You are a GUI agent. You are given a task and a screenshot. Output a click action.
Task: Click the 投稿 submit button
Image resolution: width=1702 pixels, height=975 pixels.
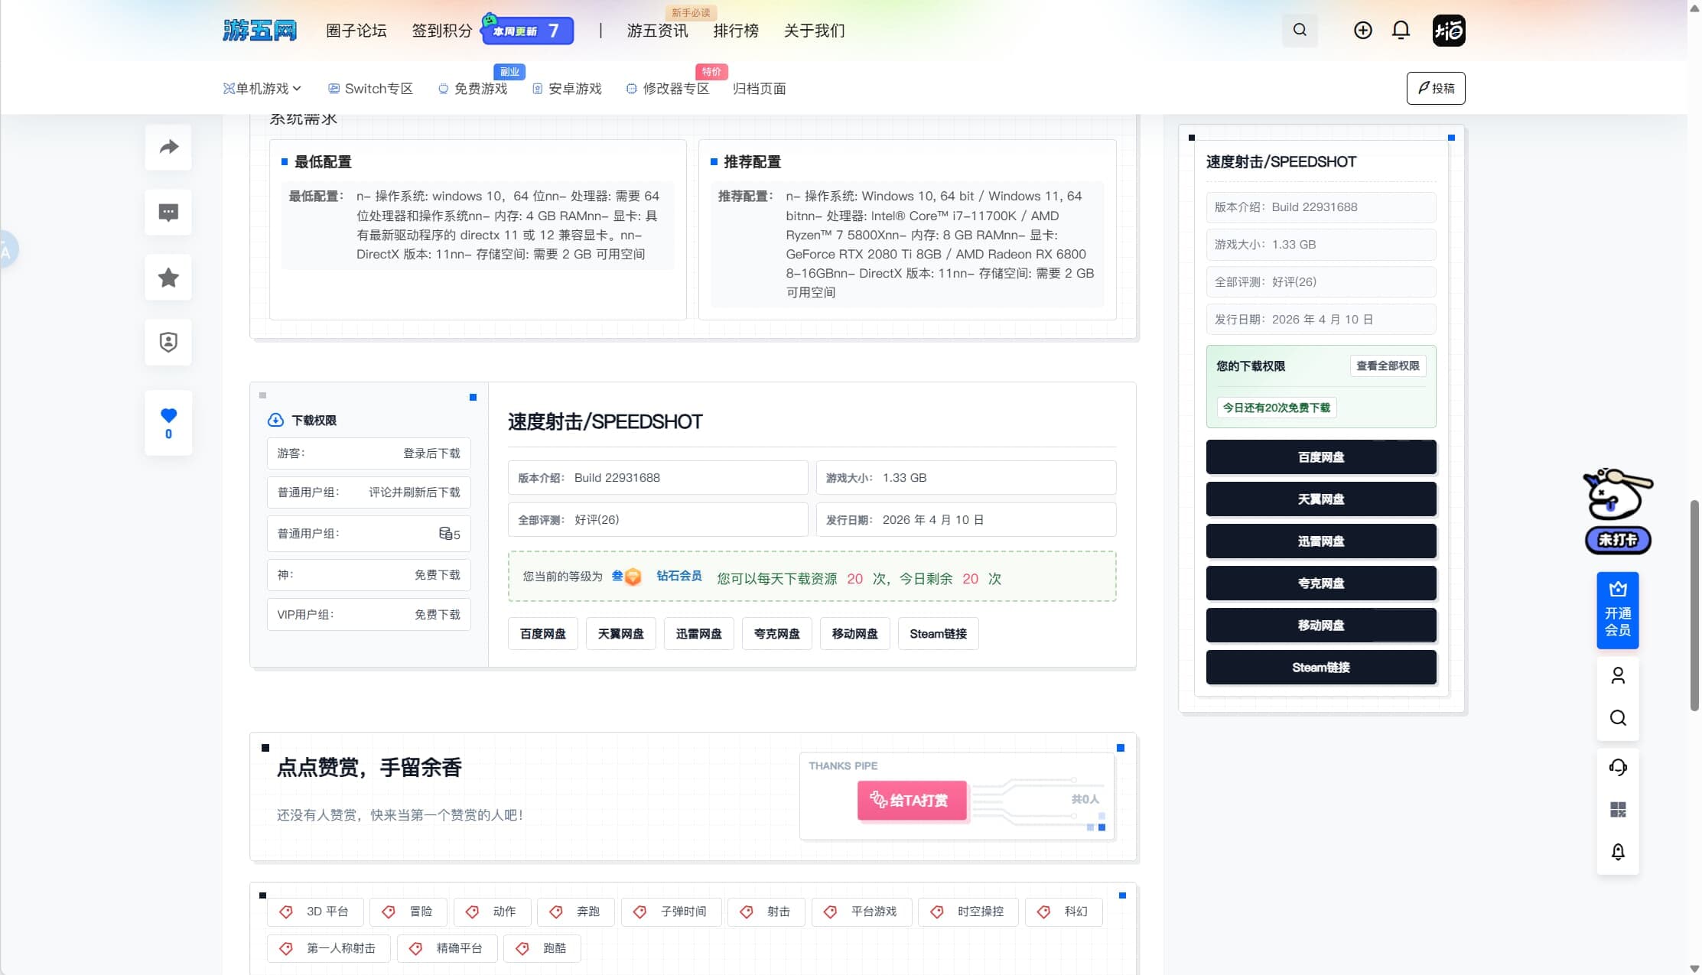1436,88
